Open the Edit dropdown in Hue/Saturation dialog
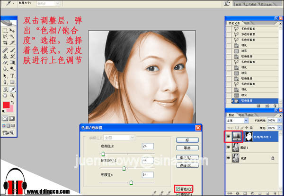Screen dimensions: 284x196 pyautogui.click(x=119, y=138)
